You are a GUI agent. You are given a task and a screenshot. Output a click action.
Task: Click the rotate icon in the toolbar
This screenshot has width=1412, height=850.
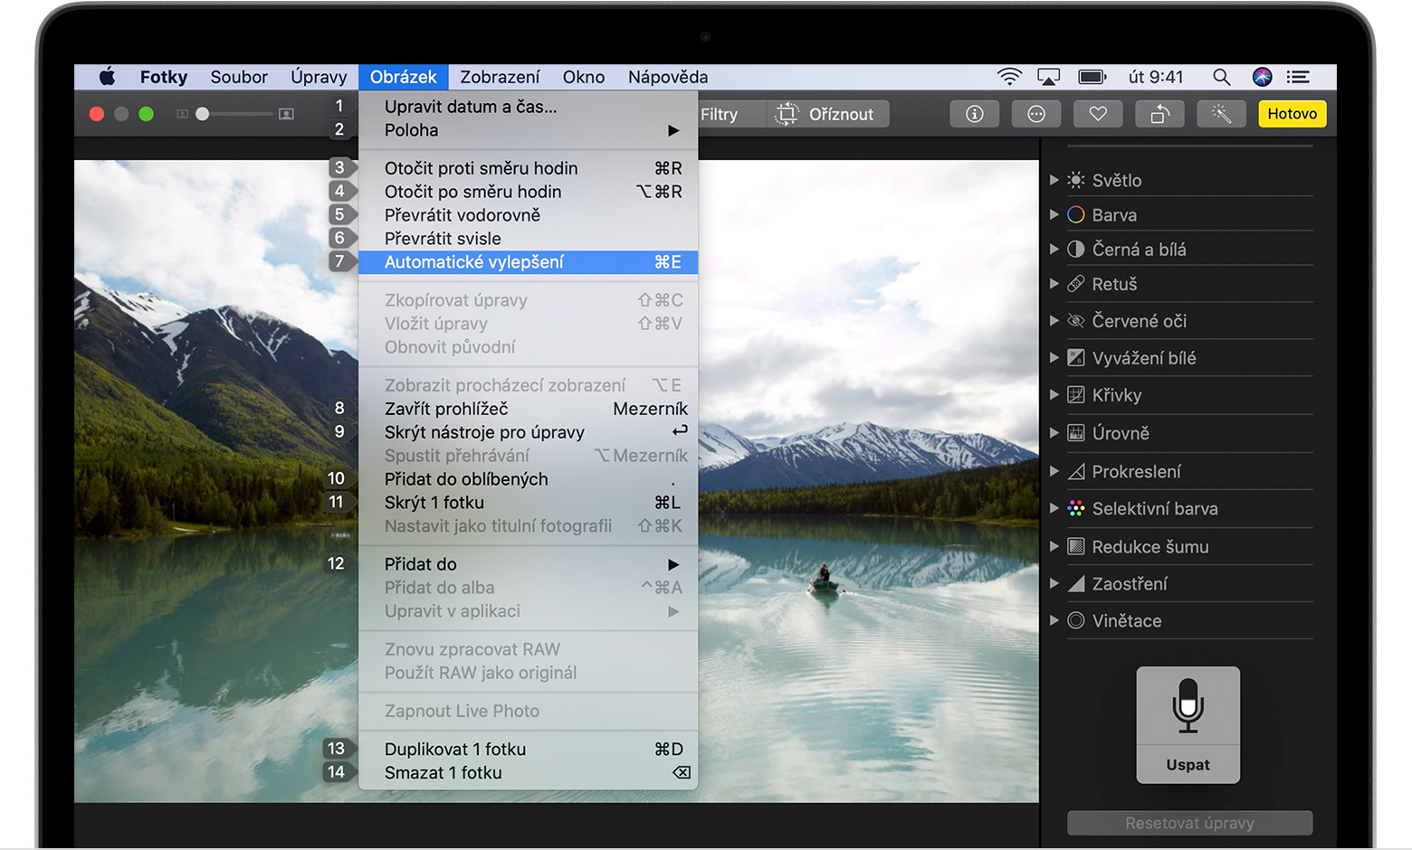(1159, 114)
